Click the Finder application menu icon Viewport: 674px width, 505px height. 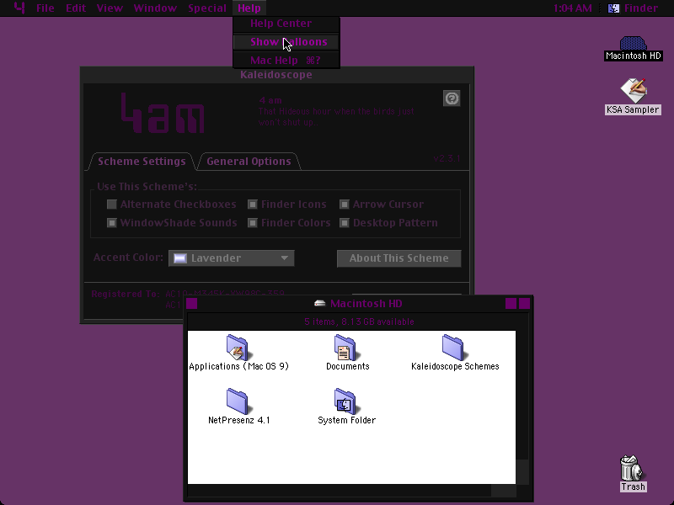[x=613, y=8]
